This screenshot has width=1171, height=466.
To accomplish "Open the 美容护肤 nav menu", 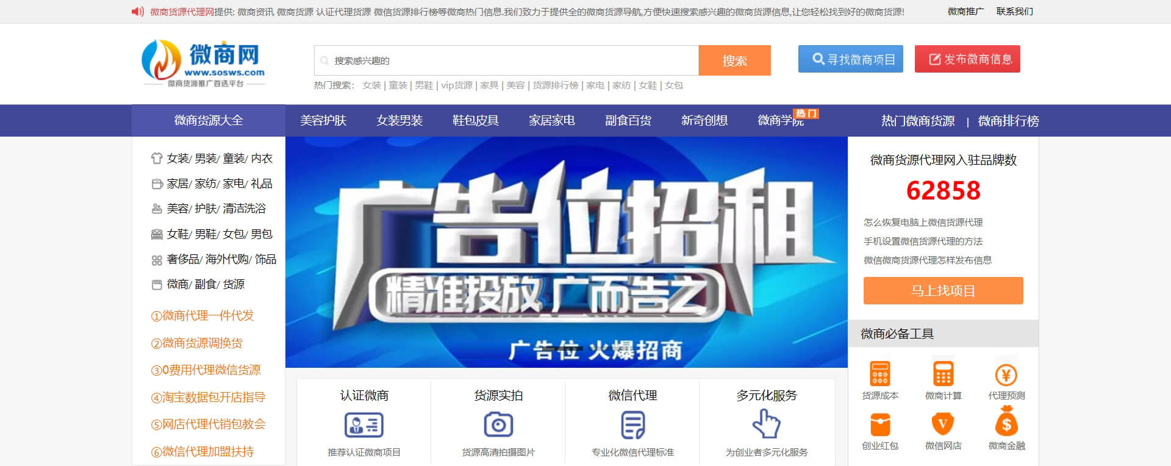I will (x=323, y=121).
